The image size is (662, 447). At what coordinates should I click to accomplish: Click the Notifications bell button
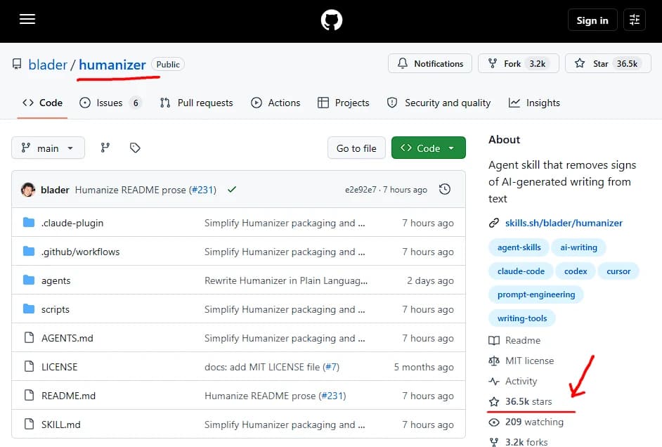pos(430,64)
